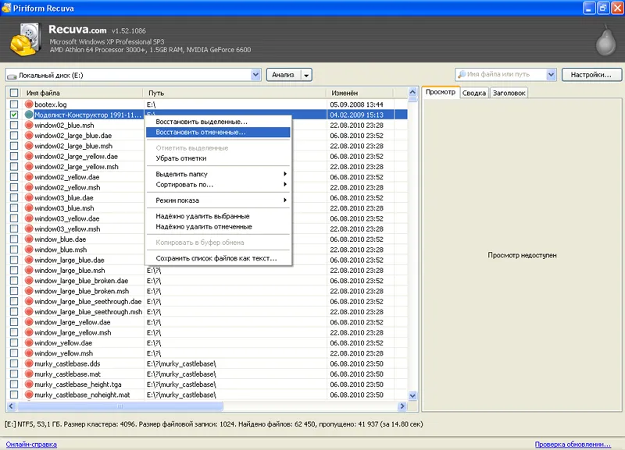Focus the file name or path search field

[x=505, y=74]
